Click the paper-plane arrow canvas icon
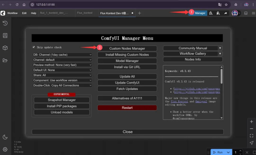Viewport: 256px width, 155px height. (x=251, y=143)
